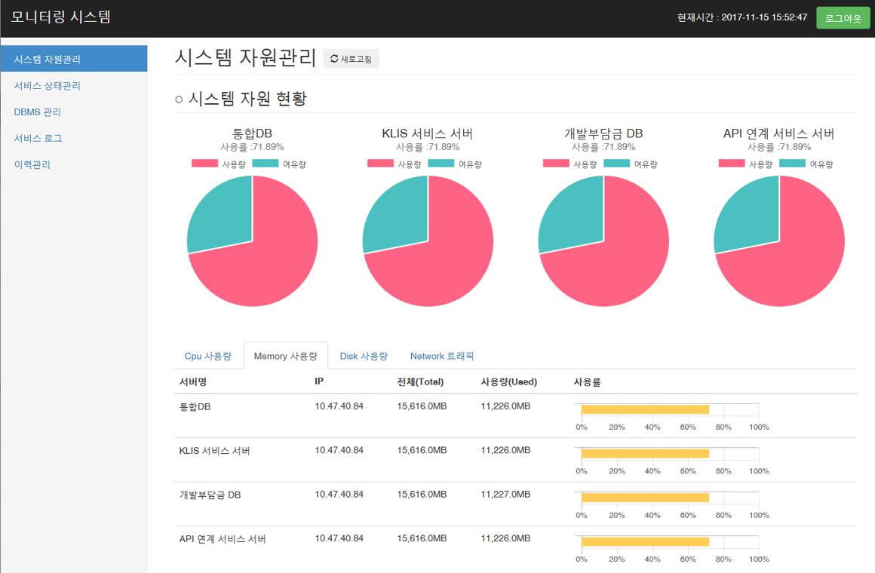Screen dimensions: 875x573
Task: Toggle the 여유량 legend swatch for API 연계 서비스 서버 chart
Action: [x=793, y=164]
